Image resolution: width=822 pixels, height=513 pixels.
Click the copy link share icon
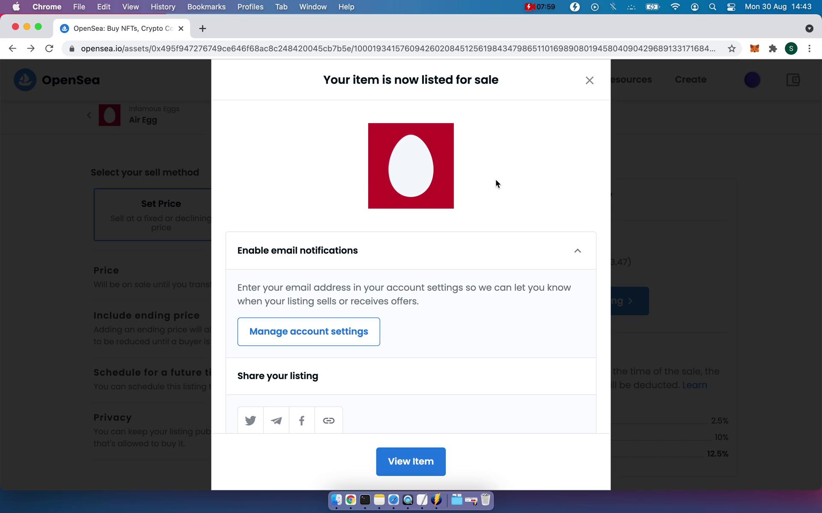point(328,420)
